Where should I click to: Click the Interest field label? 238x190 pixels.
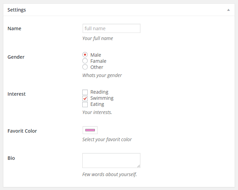click(x=17, y=94)
